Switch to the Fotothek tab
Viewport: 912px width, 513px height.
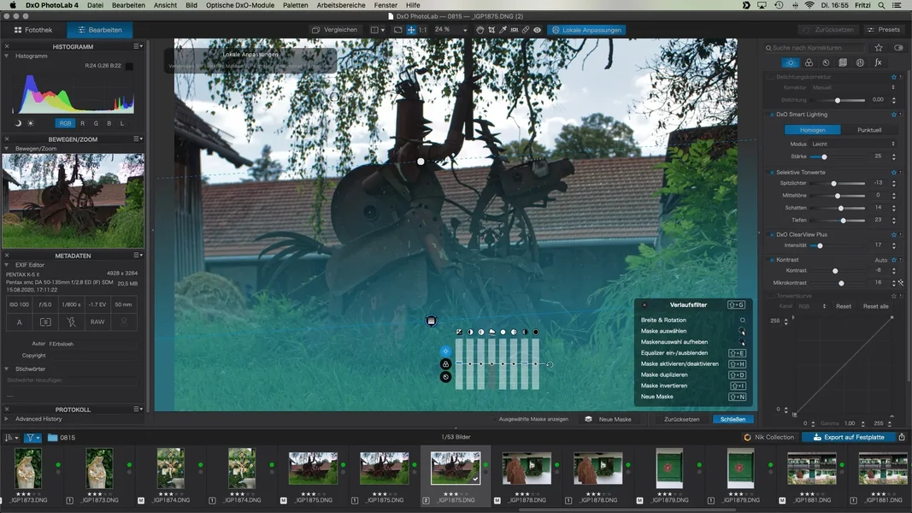pyautogui.click(x=33, y=30)
